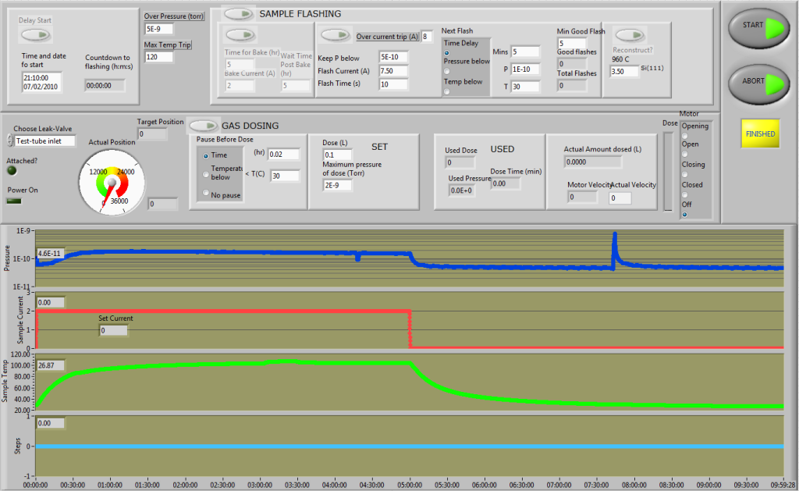
Task: Click the Power On indicator light
Action: [x=14, y=201]
